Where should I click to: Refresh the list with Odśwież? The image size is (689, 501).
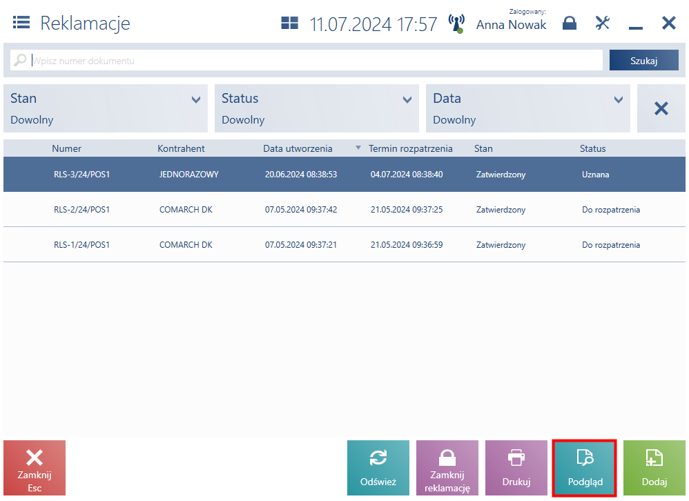tap(378, 468)
